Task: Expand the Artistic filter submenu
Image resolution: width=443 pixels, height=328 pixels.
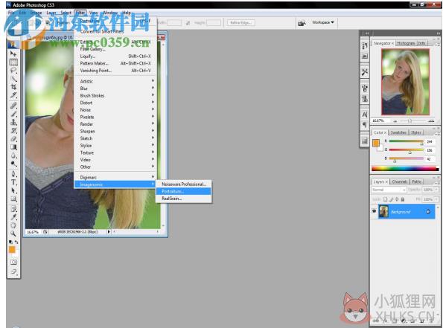Action: tap(115, 81)
